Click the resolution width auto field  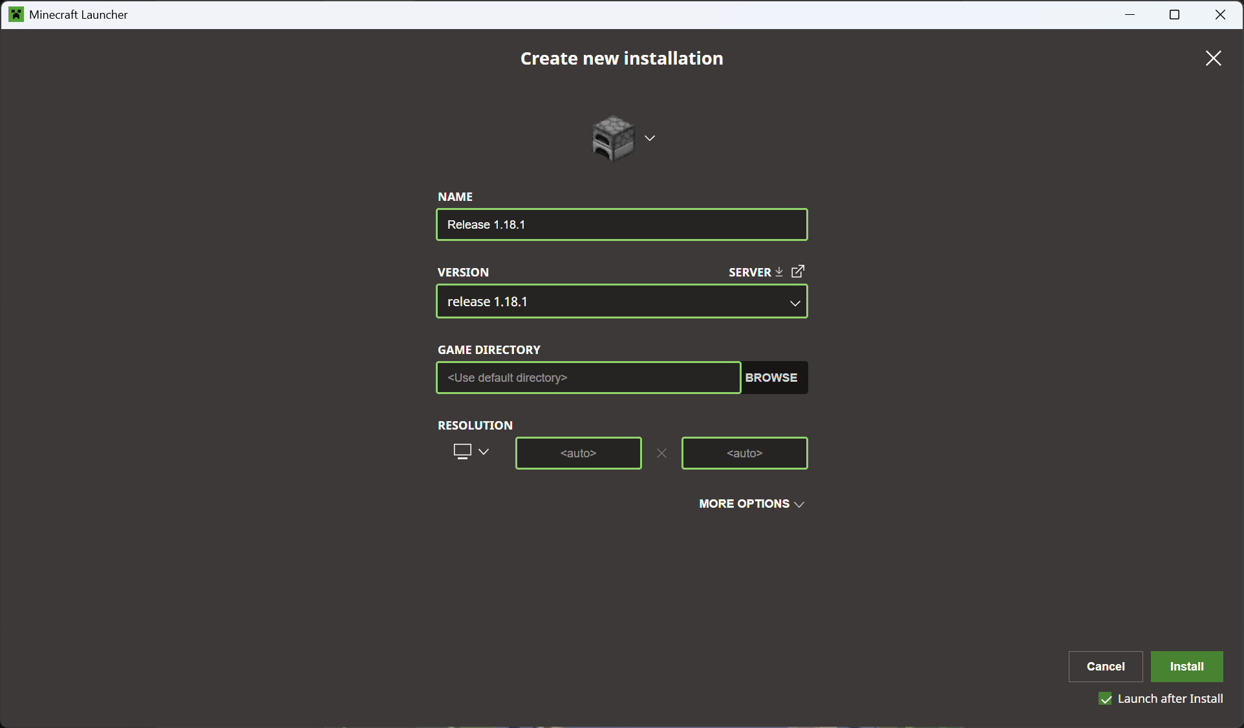coord(578,453)
